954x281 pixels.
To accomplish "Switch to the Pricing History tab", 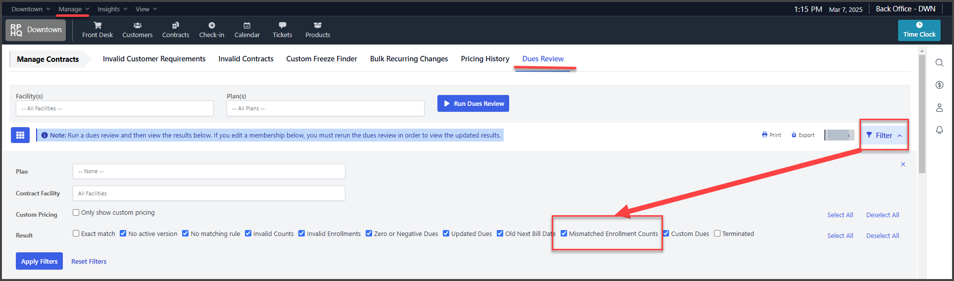I will coord(485,58).
